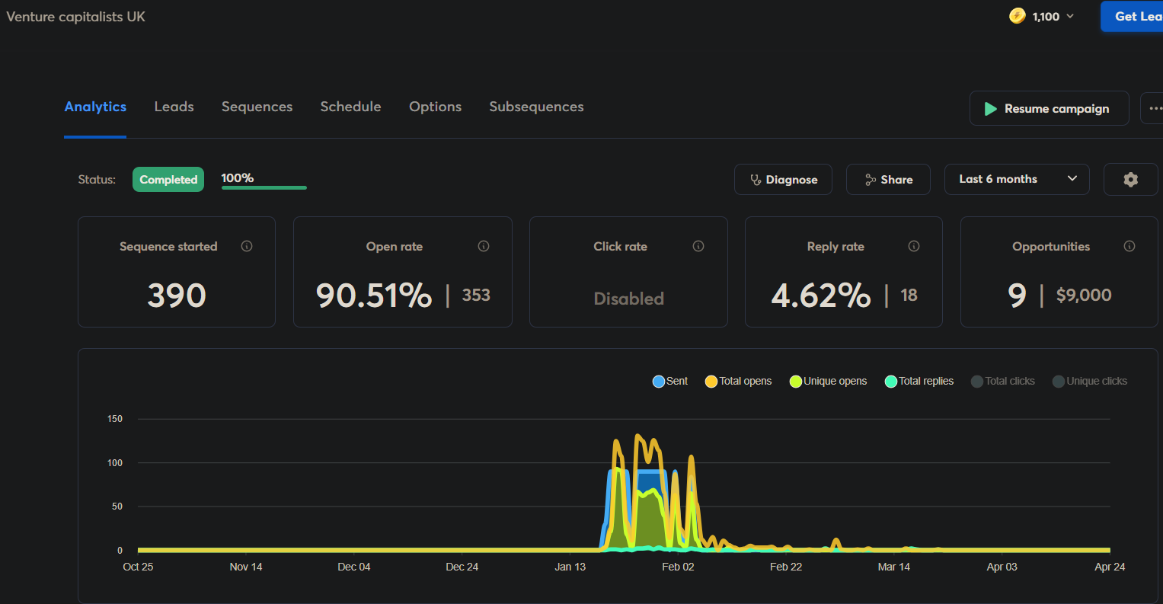Switch to the Leads tab
Image resolution: width=1163 pixels, height=604 pixels.
click(x=174, y=107)
